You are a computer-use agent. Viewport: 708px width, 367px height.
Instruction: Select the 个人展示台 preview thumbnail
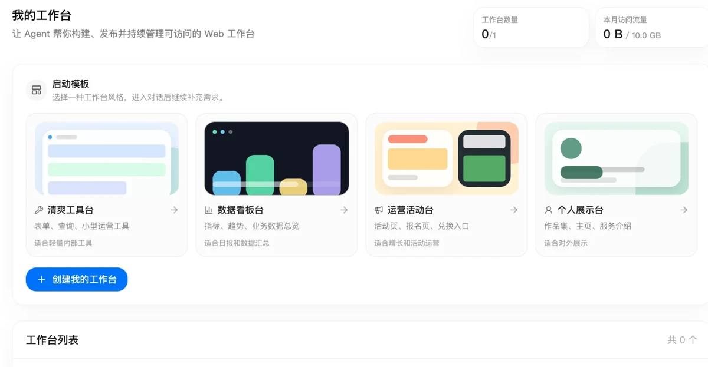[x=617, y=158]
